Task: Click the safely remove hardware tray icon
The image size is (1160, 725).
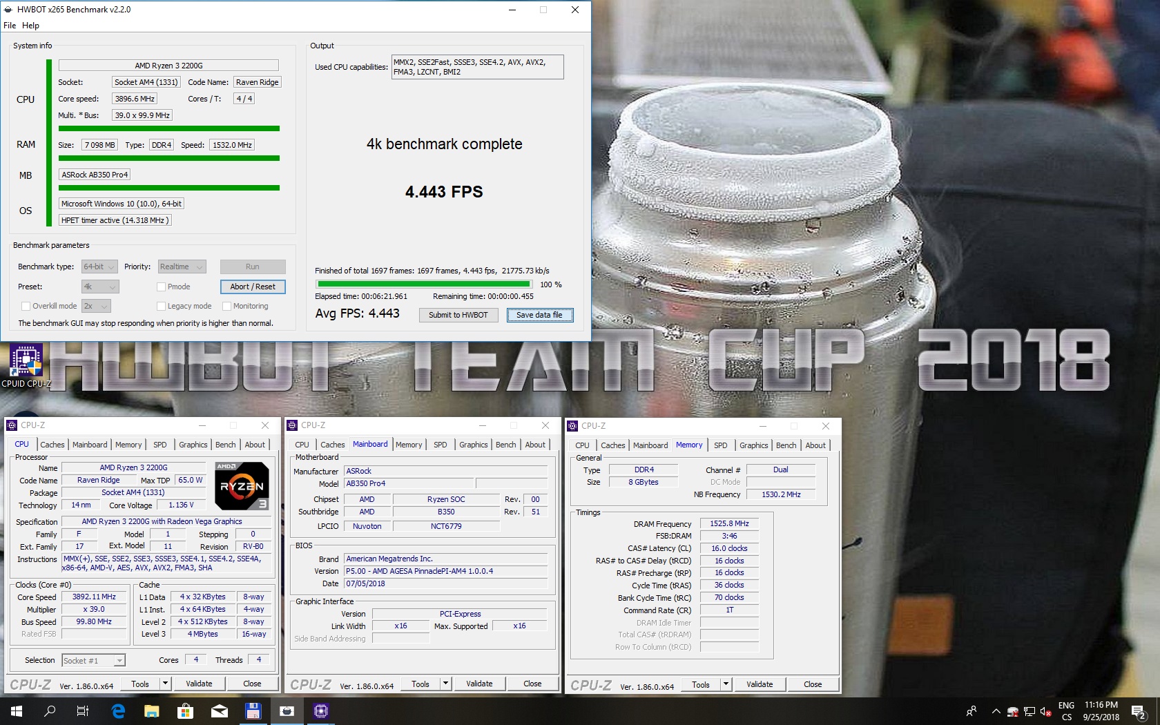Action: 1013,712
